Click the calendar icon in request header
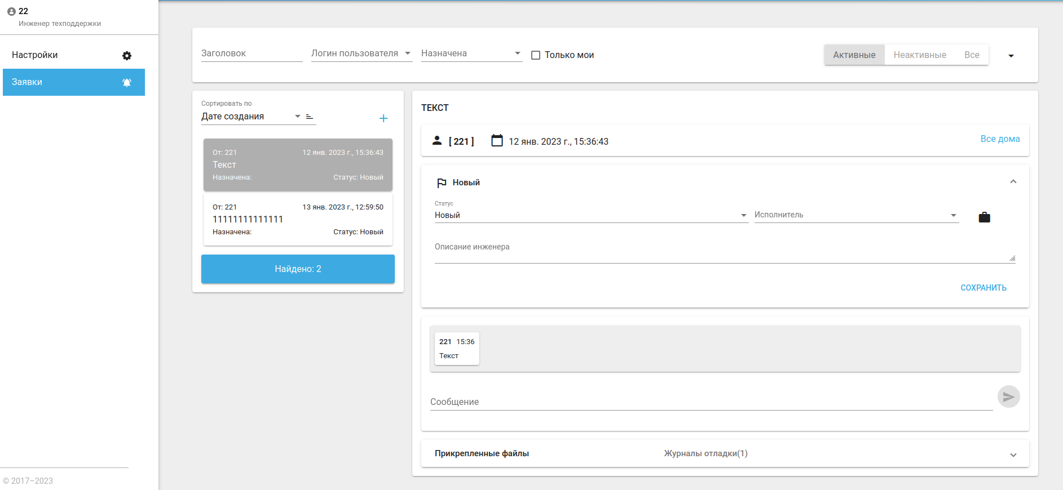The image size is (1063, 490). 497,141
